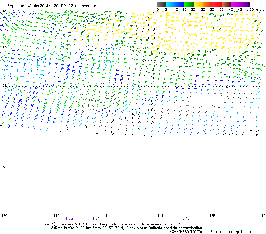
Task: Click the '-58' latitude axis label
Action: (3, 167)
